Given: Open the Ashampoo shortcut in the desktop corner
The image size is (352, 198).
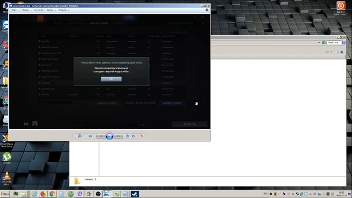Looking at the screenshot, I should pos(340,8).
